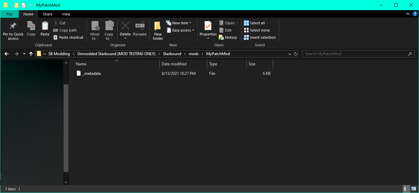This screenshot has height=193, width=419.
Task: Cut the selected item
Action: click(x=59, y=23)
